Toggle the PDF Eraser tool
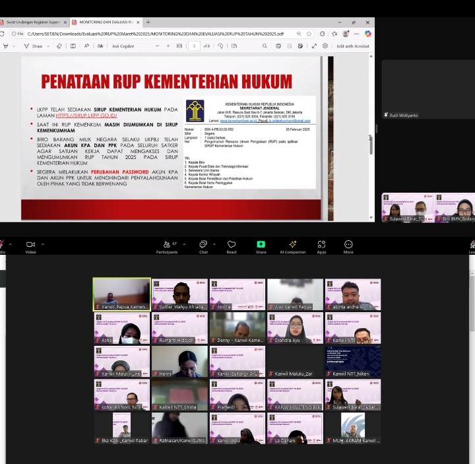The image size is (475, 464). pyautogui.click(x=59, y=46)
